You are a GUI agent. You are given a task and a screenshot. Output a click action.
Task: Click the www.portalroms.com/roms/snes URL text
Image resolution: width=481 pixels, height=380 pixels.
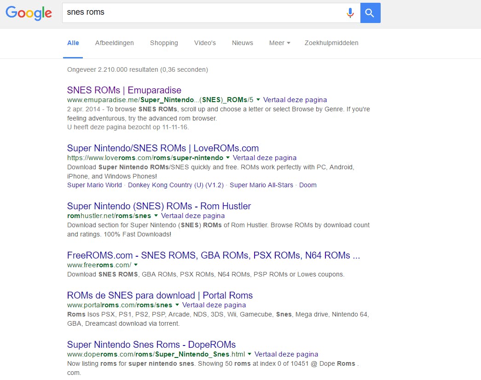(x=120, y=305)
